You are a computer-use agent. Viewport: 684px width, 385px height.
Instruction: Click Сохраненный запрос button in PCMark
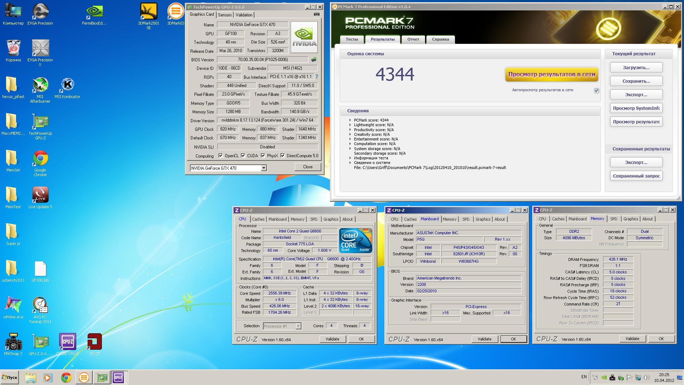[636, 176]
